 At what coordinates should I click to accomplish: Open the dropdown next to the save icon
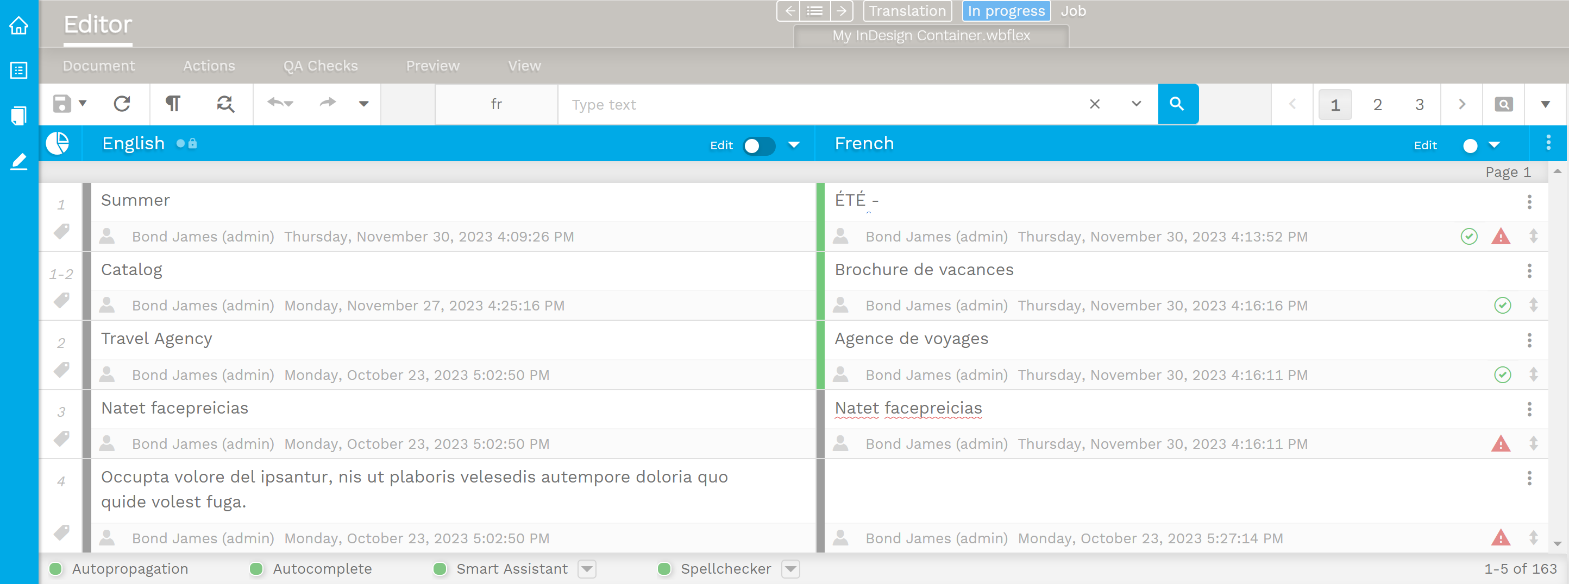pos(83,104)
